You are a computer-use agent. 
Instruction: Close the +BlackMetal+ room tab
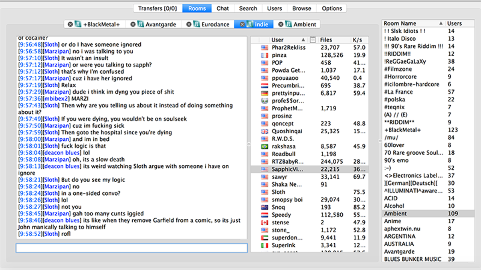click(x=70, y=24)
